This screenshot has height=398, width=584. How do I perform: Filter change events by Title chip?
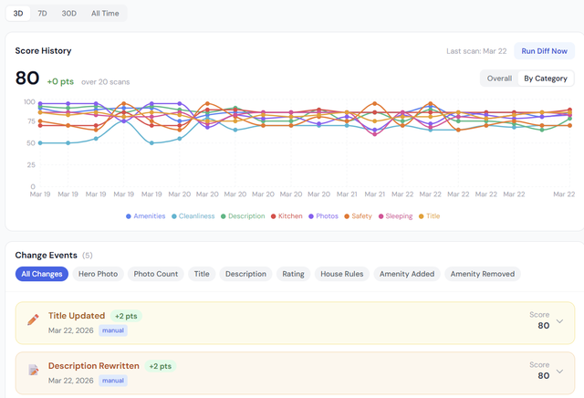(x=202, y=274)
